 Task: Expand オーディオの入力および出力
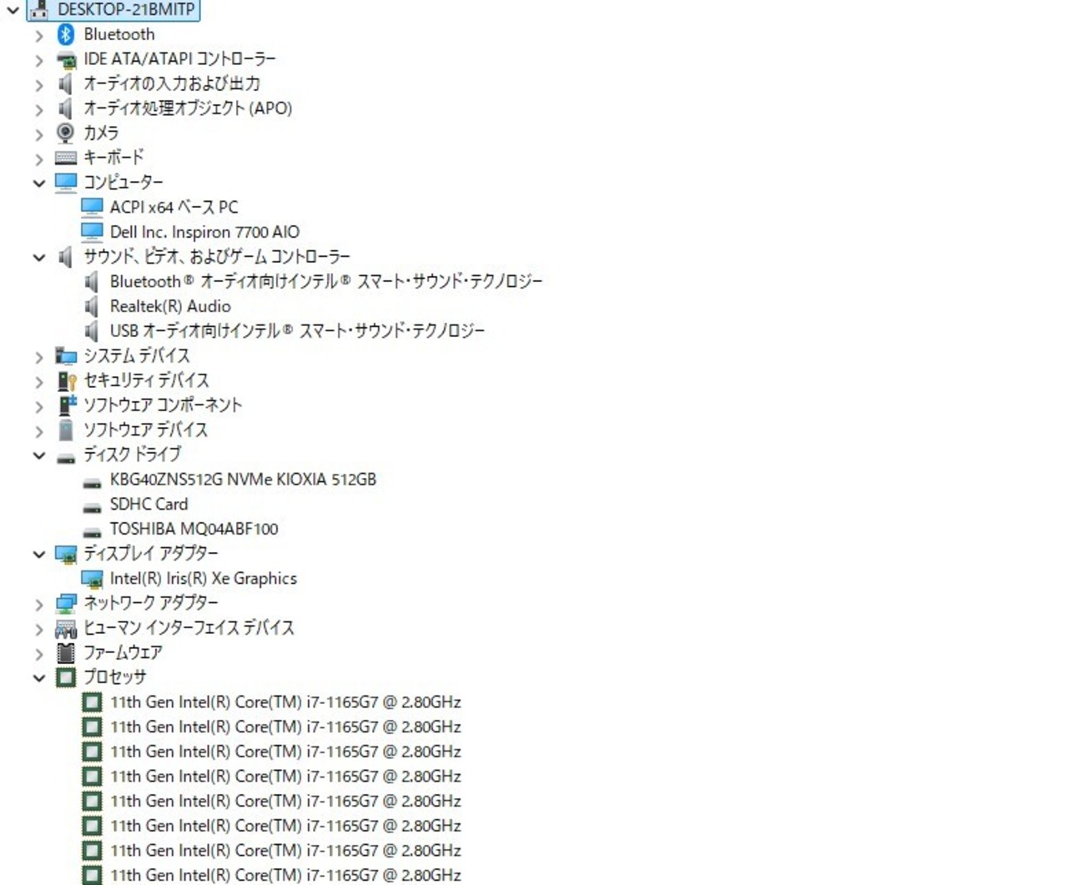point(38,84)
